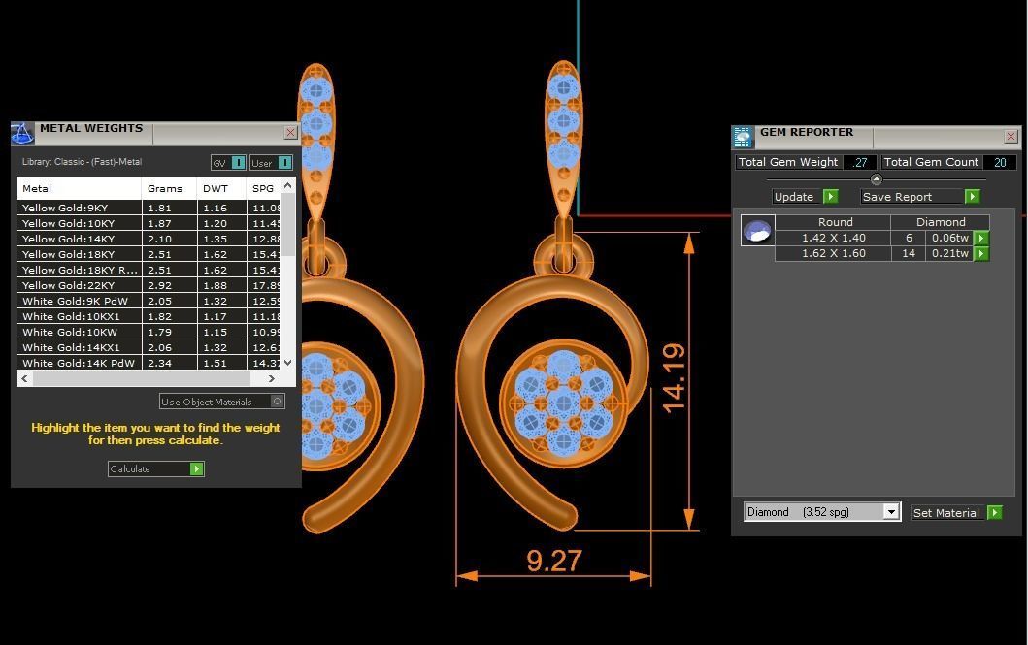Select the Yellow Gold:18KY row
Screen dimensions: 1028x645
149,254
